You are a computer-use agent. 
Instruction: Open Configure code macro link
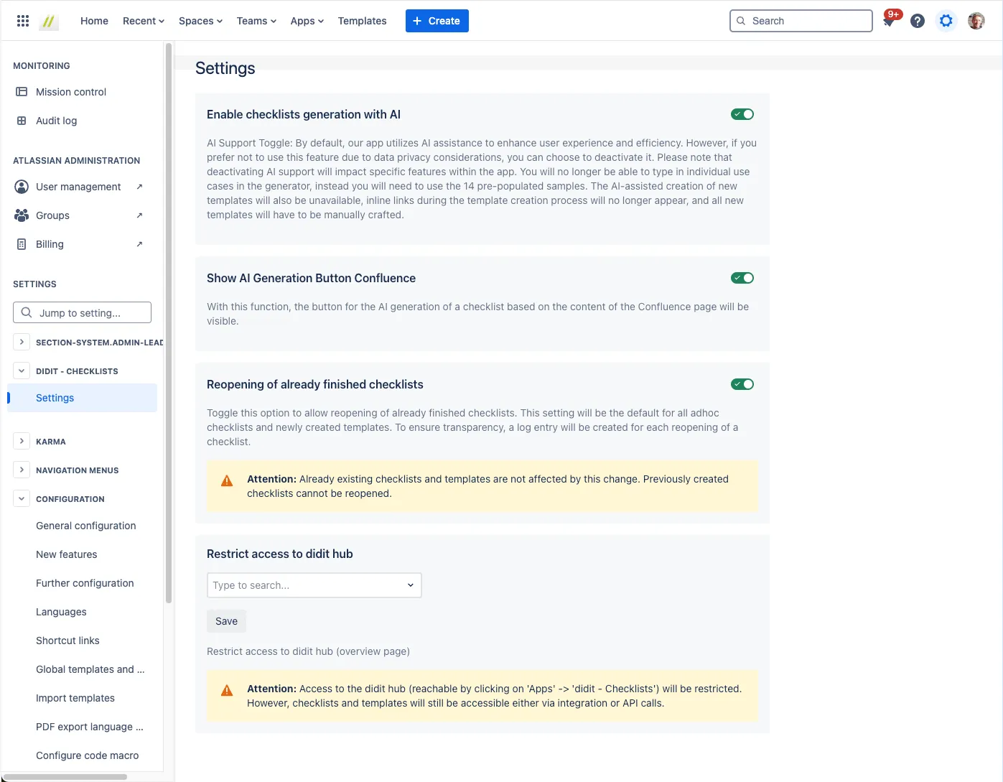(88, 755)
